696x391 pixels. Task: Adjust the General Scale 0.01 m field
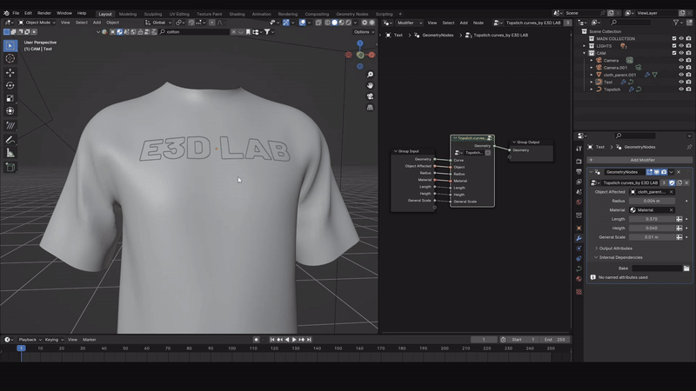coord(652,237)
